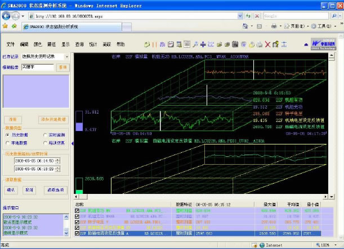Image resolution: width=344 pixels, height=249 pixels.
Task: Click the 取消 button
Action: pos(29,190)
